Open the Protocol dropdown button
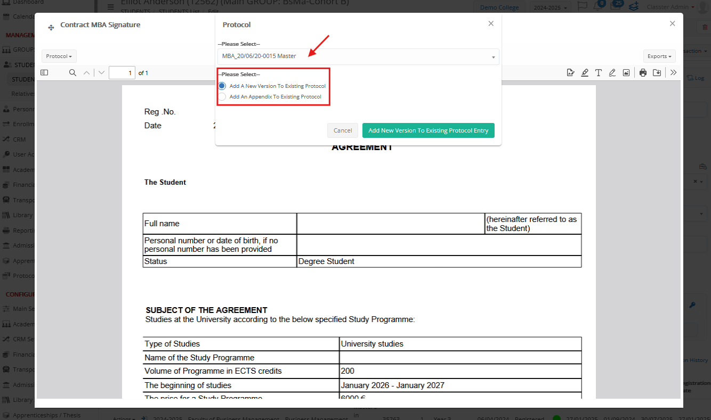 [x=59, y=56]
